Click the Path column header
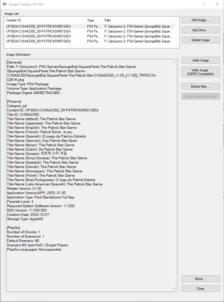The width and height of the screenshot is (224, 302). coord(139,20)
